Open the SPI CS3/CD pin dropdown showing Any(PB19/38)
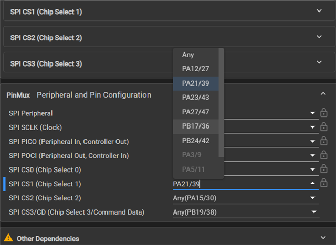Image resolution: width=336 pixels, height=245 pixels. coord(246,212)
